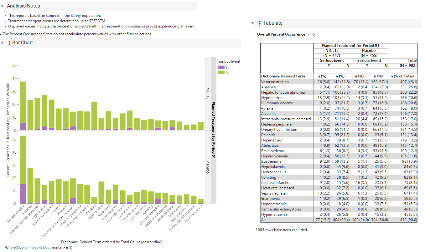Click the NIC .15 panel label strip
This screenshot has width=425, height=252.
208,94
